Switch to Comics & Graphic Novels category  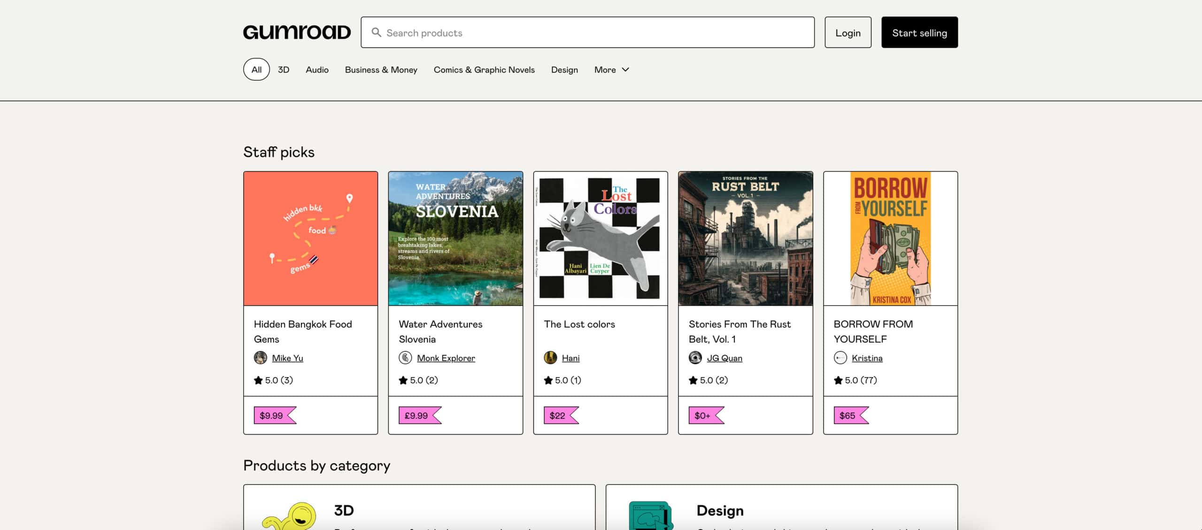pos(484,69)
